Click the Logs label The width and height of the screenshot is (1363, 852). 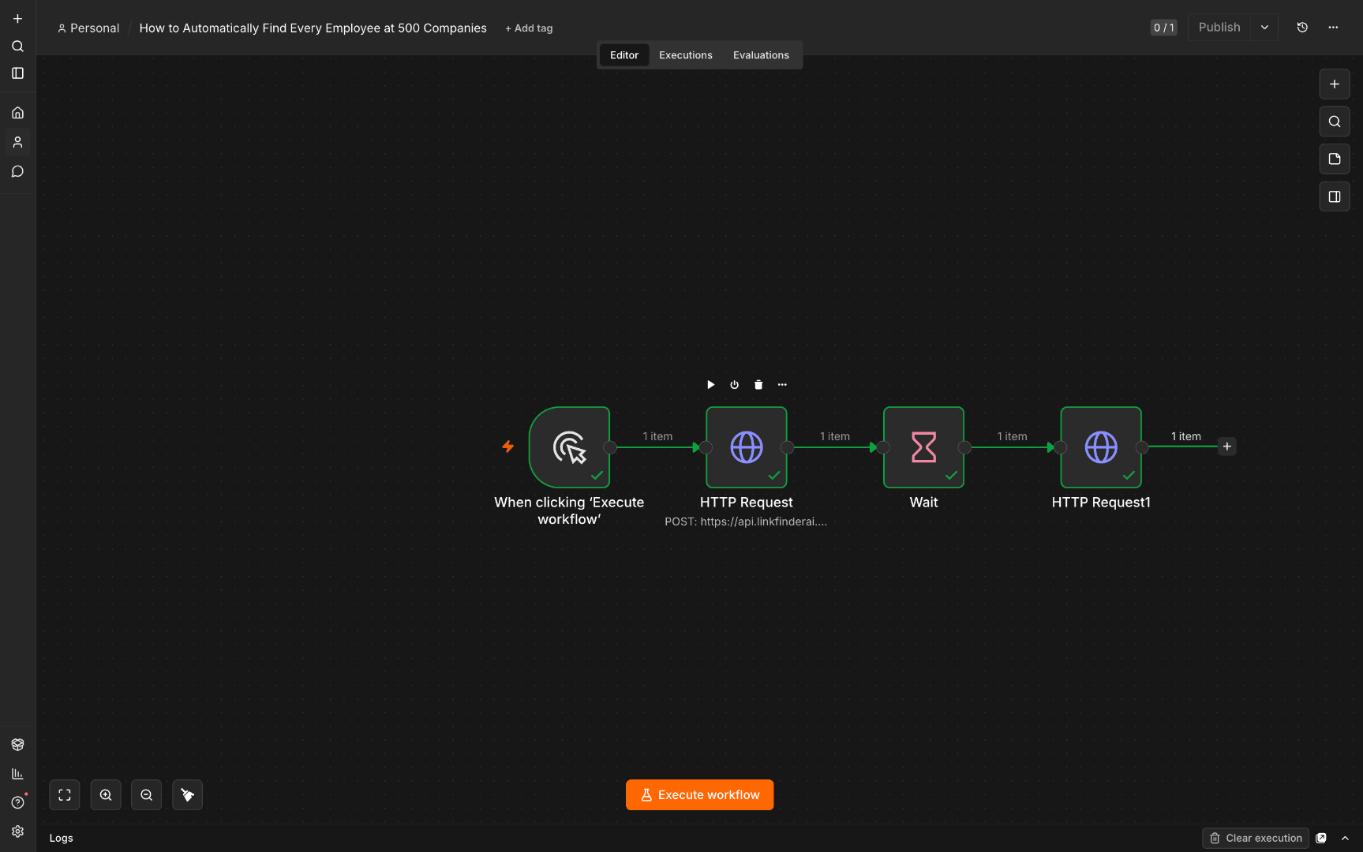coord(61,839)
